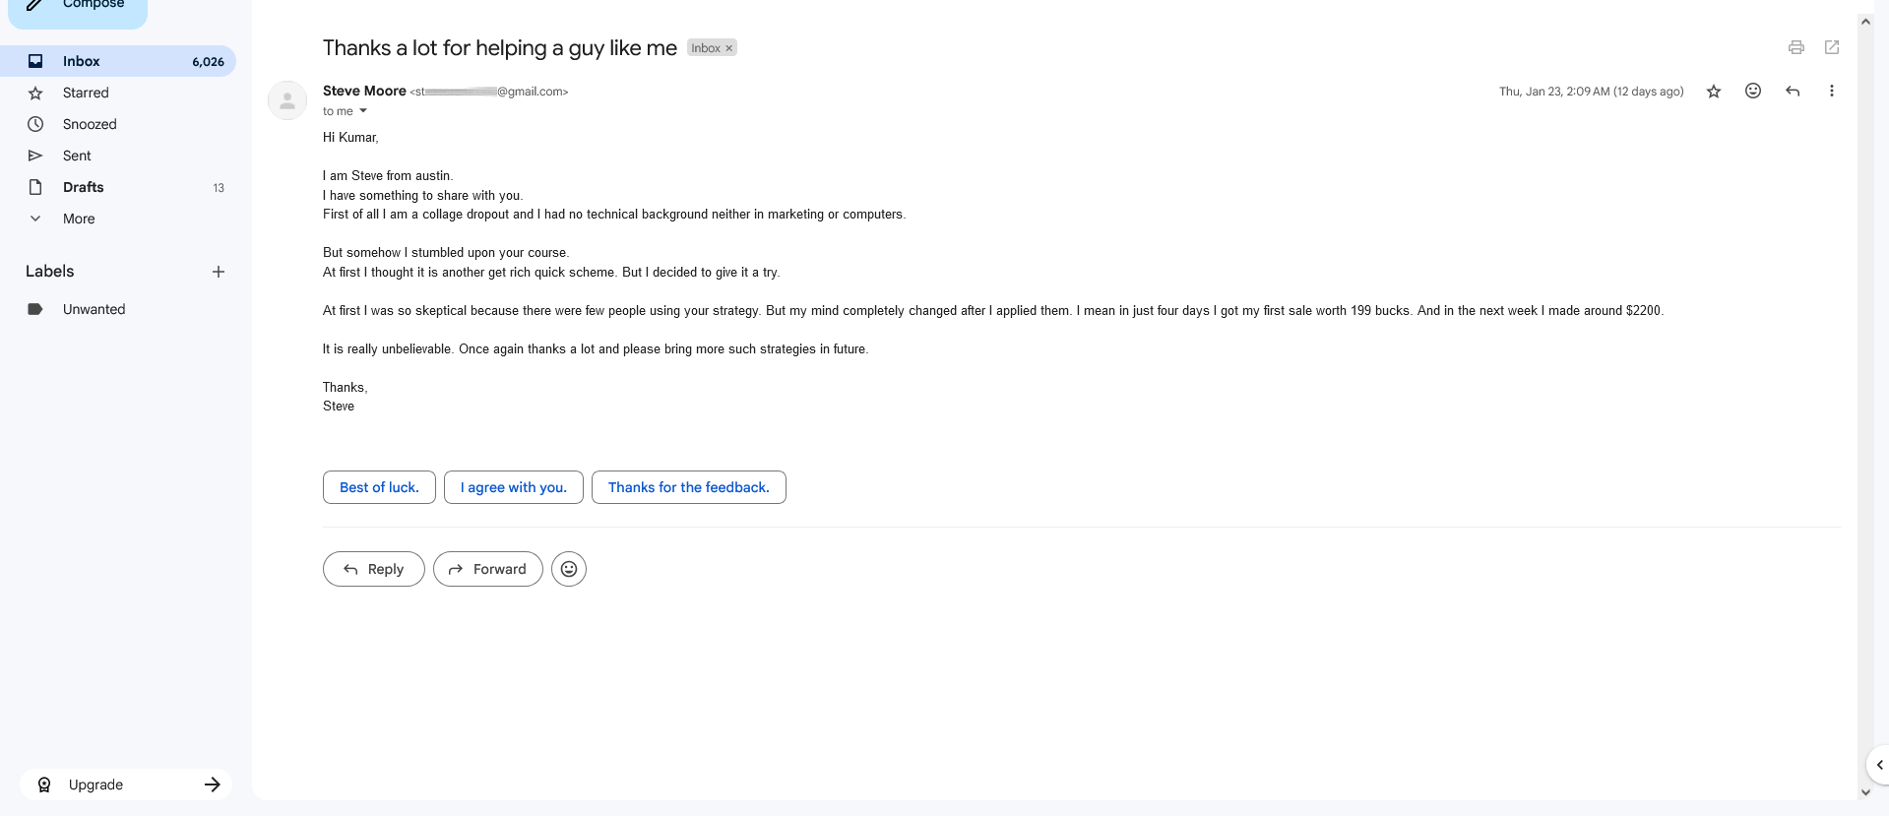Add an emoji reaction to the email
The height and width of the screenshot is (816, 1889).
(1752, 91)
